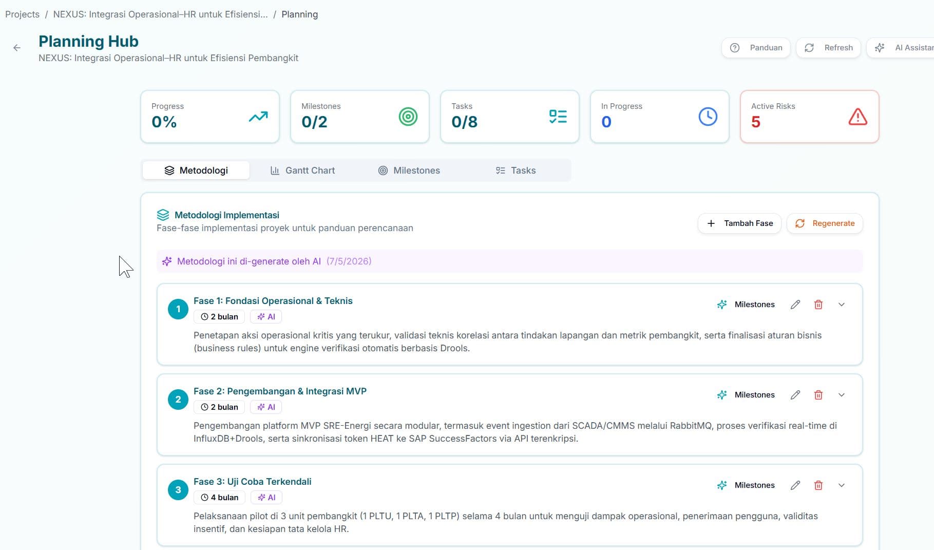This screenshot has width=934, height=550.
Task: Click the Projects breadcrumb link
Action: [22, 14]
